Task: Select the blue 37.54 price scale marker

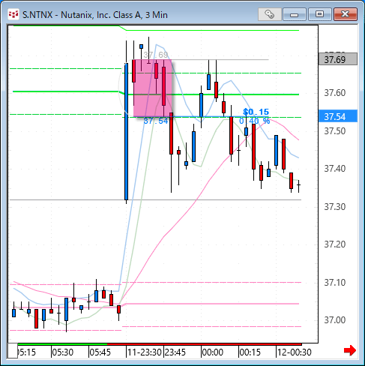Action: point(338,116)
